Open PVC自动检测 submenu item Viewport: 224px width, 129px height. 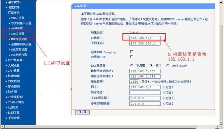point(19,55)
